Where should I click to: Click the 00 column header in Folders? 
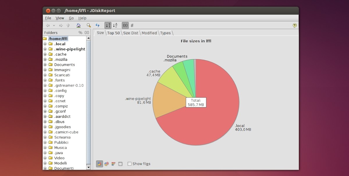[x=87, y=33]
